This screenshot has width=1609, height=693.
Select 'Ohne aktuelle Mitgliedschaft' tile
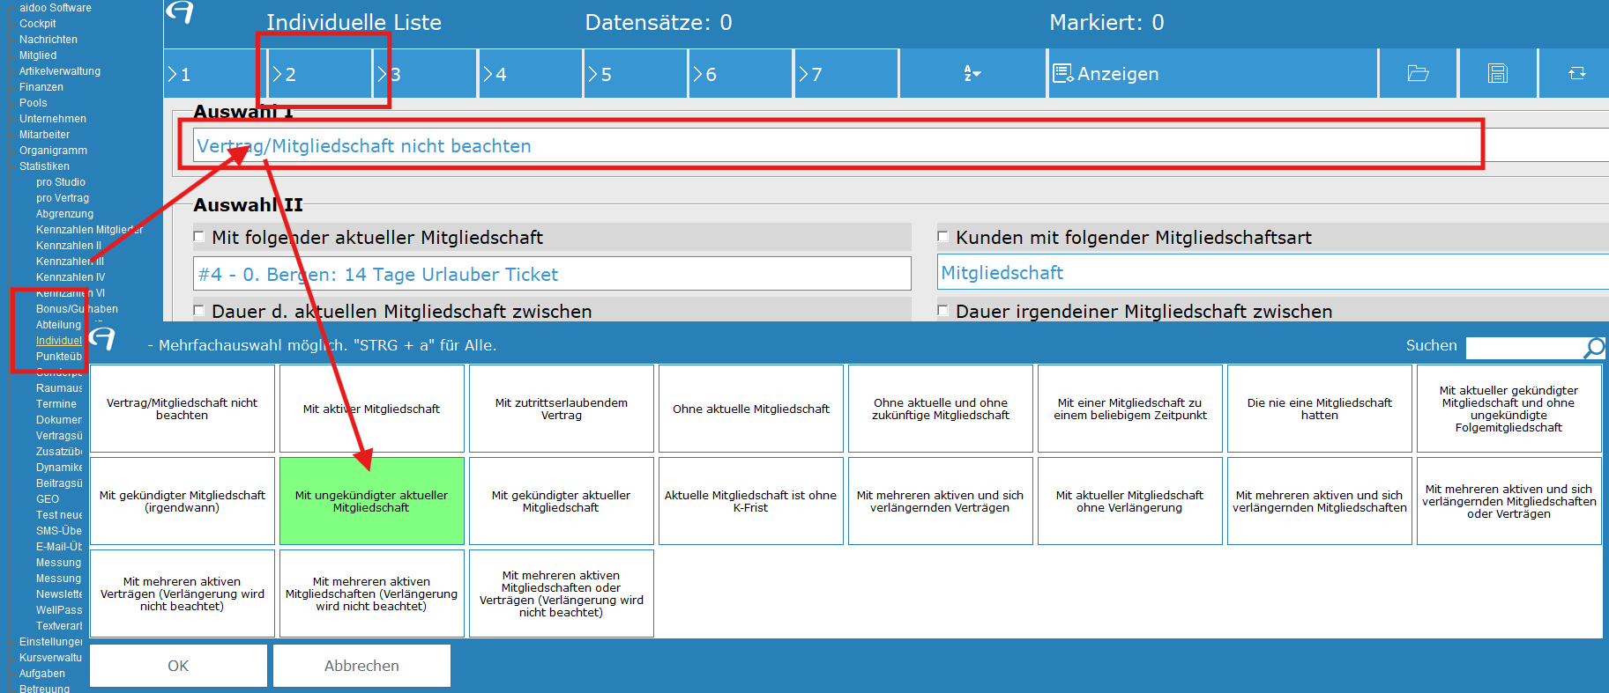click(750, 409)
